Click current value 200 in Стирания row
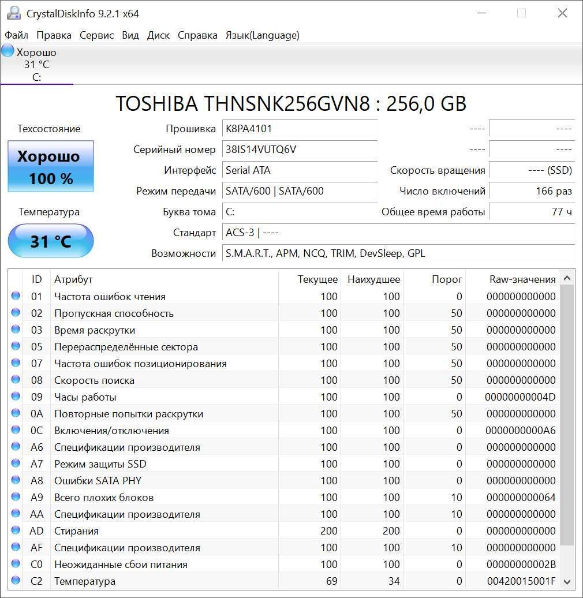The image size is (583, 598). [x=328, y=531]
